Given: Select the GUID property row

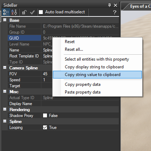Looking at the screenshot, I should click(x=25, y=38).
